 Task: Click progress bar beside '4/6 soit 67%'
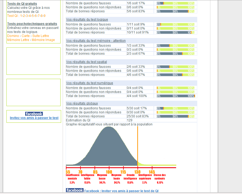[x=176, y=75]
